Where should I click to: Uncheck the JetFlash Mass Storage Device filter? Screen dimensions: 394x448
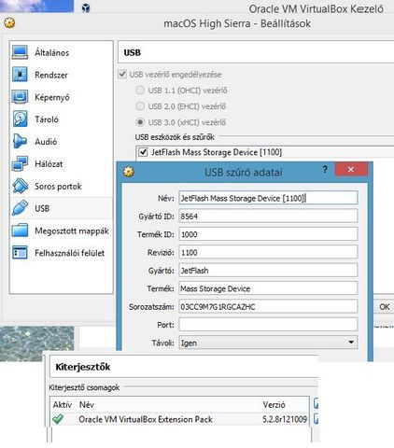coord(143,152)
